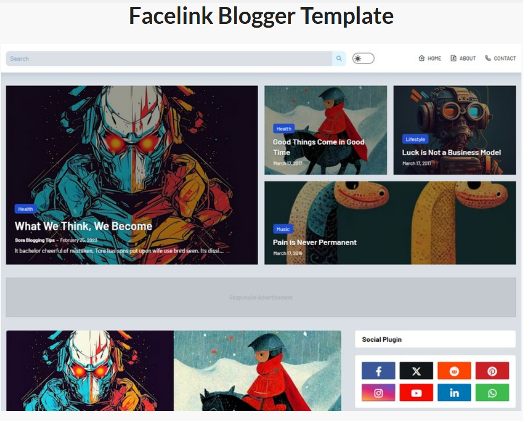Screen dimensions: 523x421
Task: Click the Responsive Advertisement banner
Action: point(261,297)
